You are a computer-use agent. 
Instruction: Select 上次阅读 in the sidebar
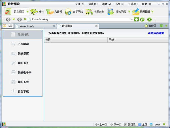click(x=23, y=44)
